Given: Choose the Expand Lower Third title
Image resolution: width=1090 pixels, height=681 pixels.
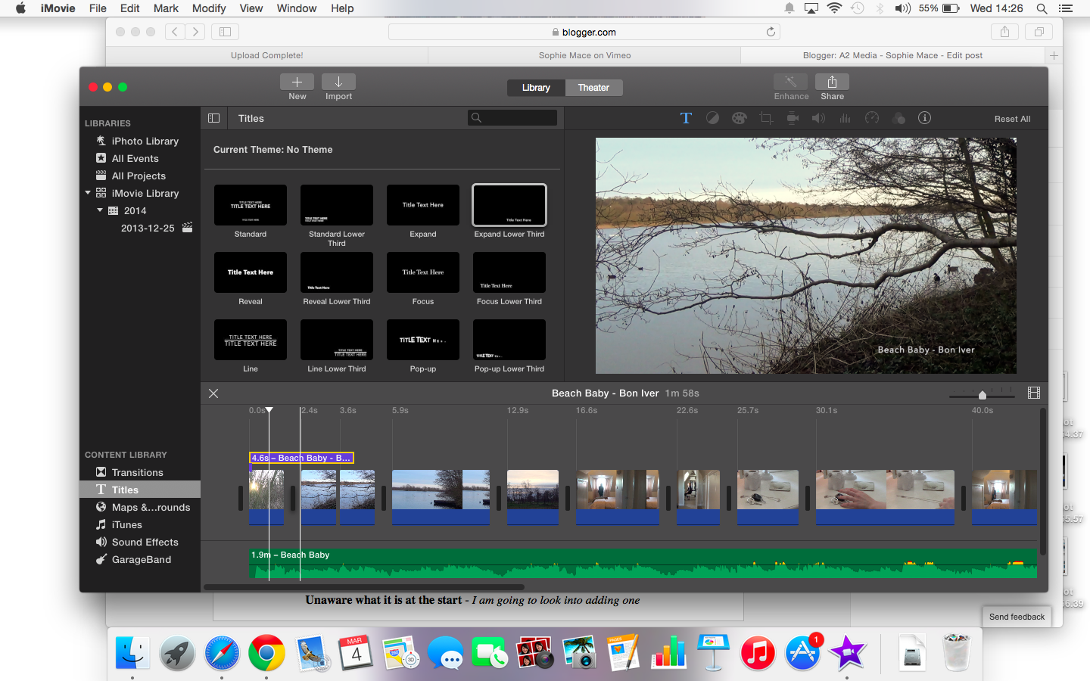Looking at the screenshot, I should coord(509,205).
